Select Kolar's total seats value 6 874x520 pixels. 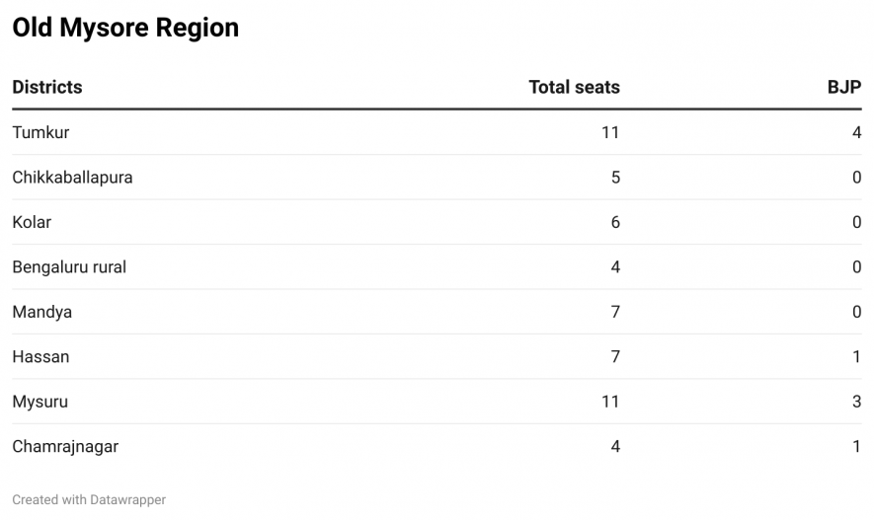pos(614,222)
